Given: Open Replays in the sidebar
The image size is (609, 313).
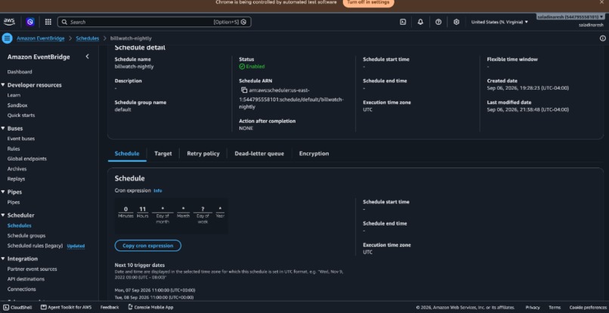Looking at the screenshot, I should [x=16, y=179].
